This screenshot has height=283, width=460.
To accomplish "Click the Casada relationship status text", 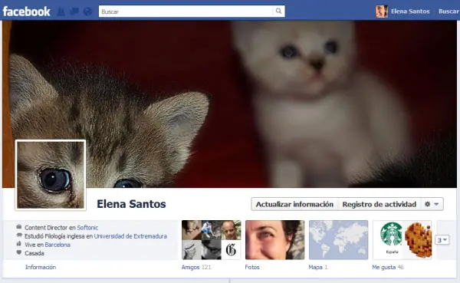I will click(34, 253).
